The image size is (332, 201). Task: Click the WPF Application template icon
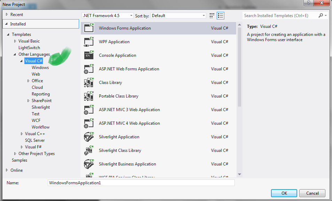click(89, 41)
